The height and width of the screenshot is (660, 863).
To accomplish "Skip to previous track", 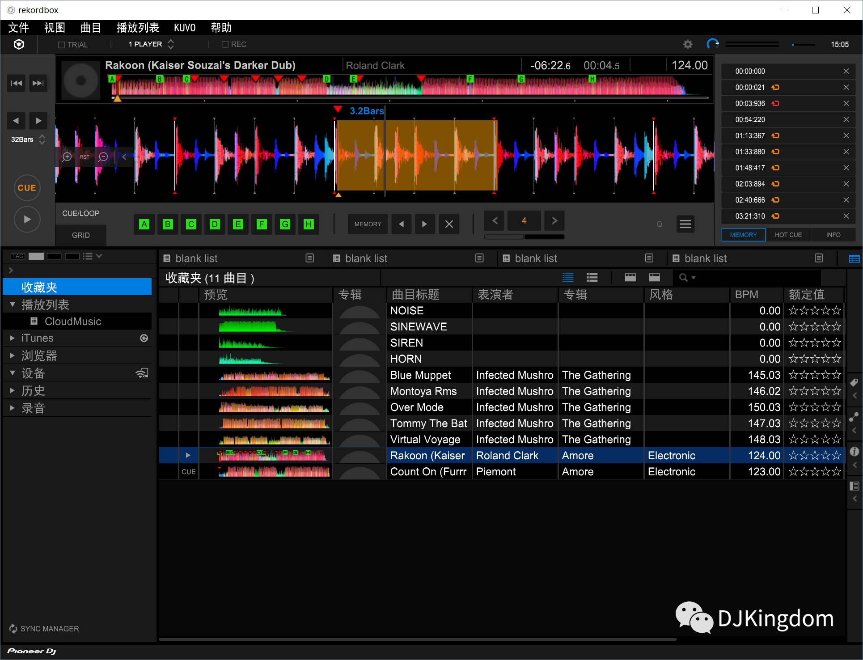I will click(x=17, y=83).
